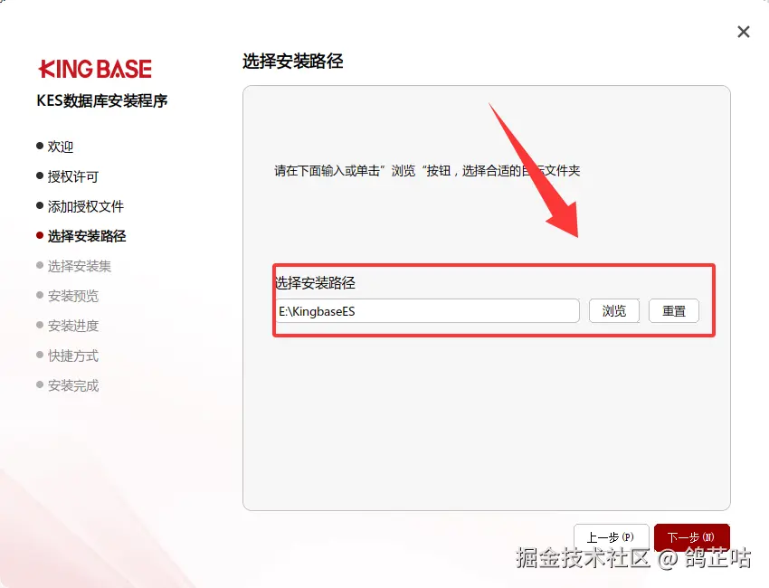Close the KES installer window
Screen dimensions: 769x588
[744, 32]
